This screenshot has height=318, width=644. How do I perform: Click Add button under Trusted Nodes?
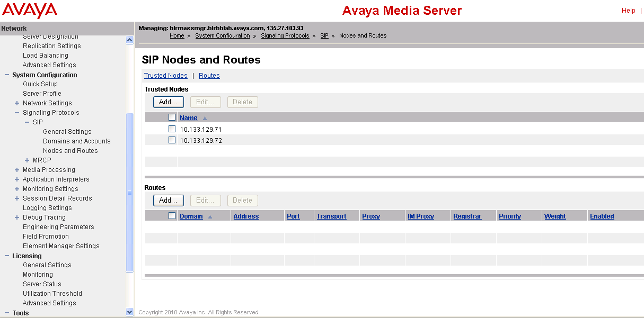click(169, 102)
